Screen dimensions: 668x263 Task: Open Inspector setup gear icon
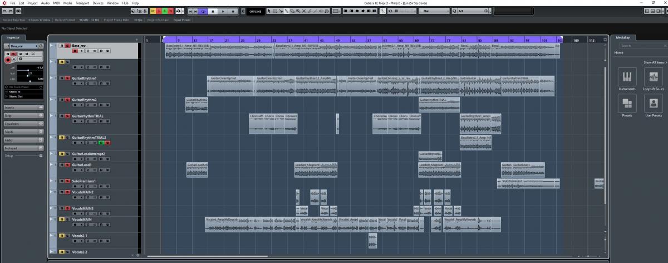tap(41, 156)
